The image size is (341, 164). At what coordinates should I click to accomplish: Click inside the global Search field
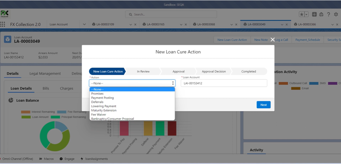click(x=171, y=14)
